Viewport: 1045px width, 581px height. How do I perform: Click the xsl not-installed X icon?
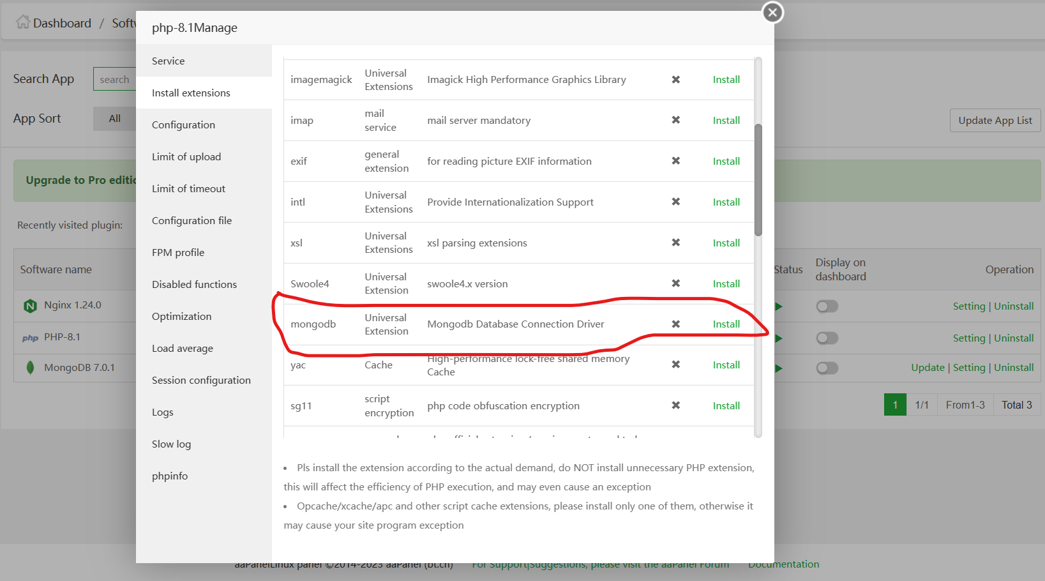tap(675, 243)
